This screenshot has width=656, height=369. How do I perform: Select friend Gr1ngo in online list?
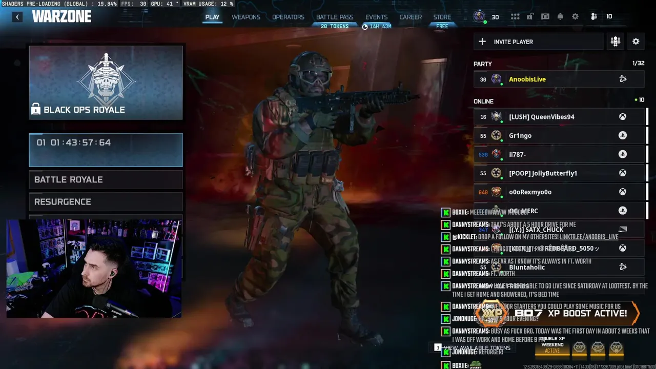[559, 135]
